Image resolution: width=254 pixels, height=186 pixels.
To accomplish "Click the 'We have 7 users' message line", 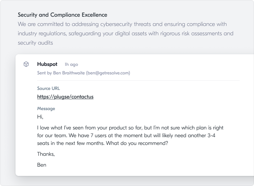I will pyautogui.click(x=126, y=135).
